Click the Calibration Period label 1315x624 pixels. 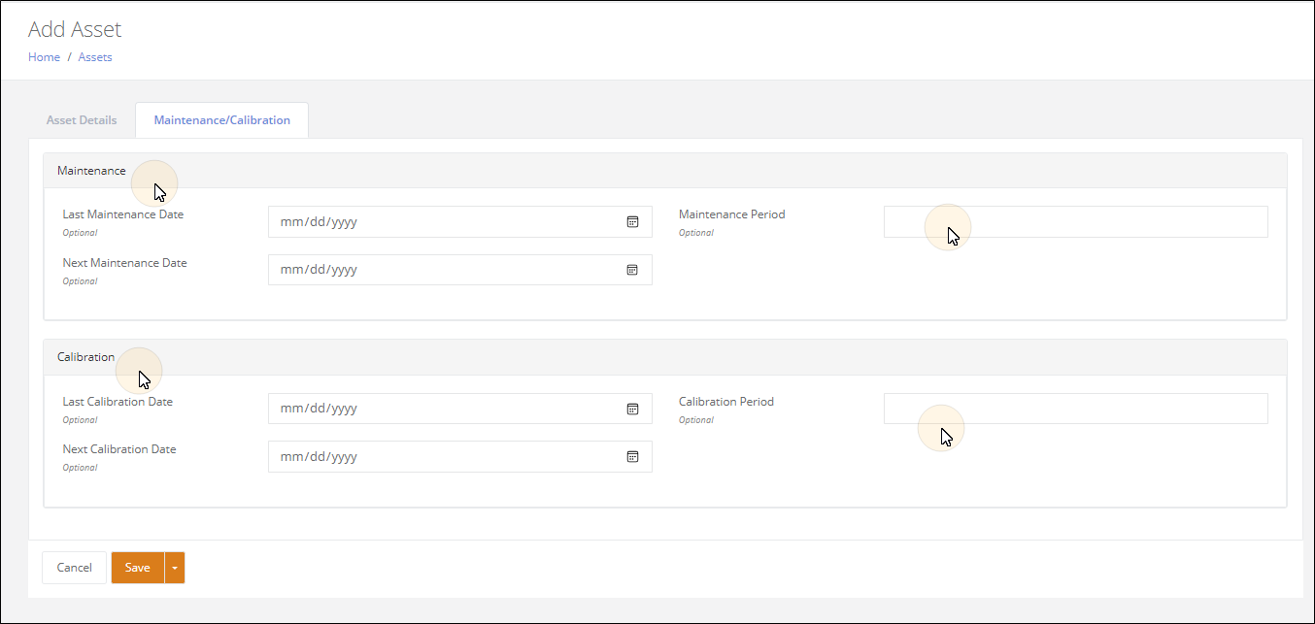(726, 402)
